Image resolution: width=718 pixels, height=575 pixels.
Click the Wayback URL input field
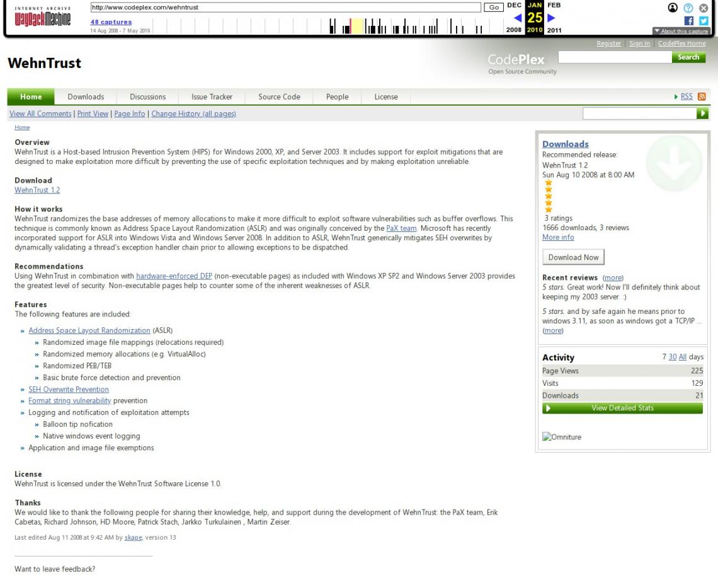point(286,8)
